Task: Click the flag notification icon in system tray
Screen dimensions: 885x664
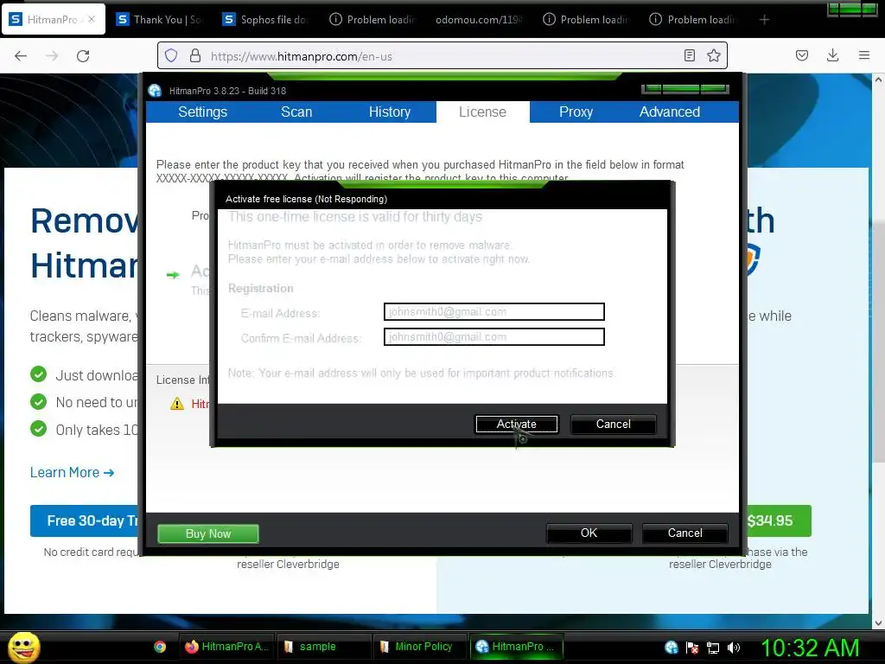Action: (692, 647)
